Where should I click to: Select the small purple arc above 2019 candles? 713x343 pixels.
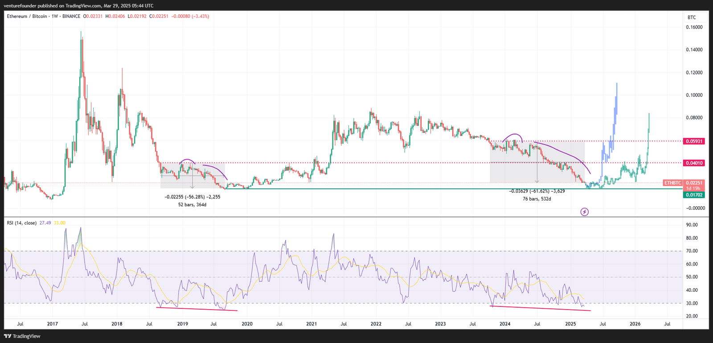188,160
